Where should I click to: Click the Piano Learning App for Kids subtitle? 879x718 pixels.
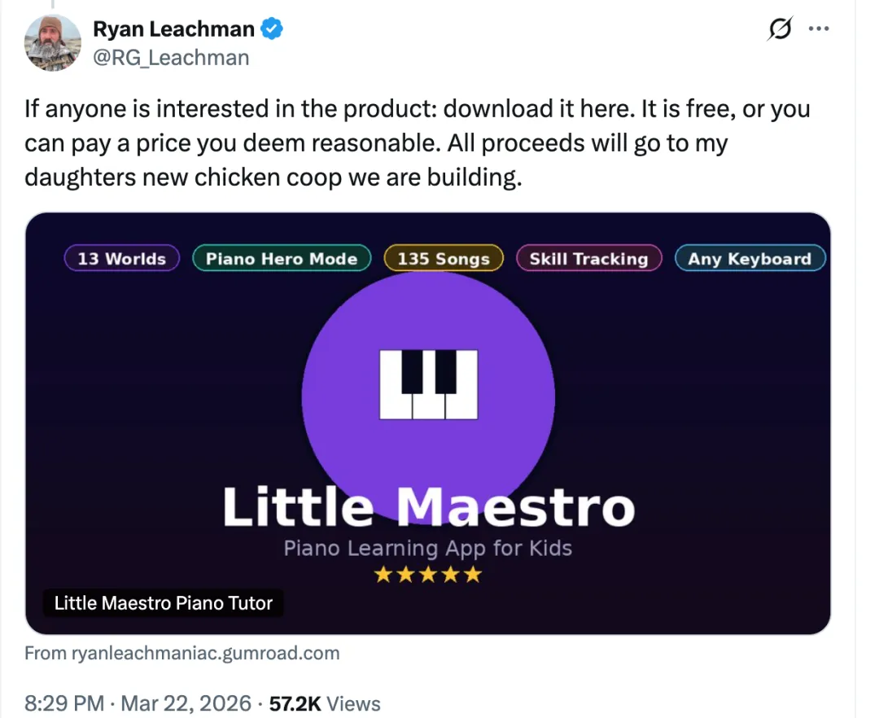point(428,548)
